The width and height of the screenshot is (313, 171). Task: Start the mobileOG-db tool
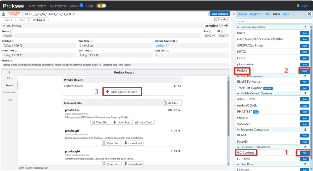[305, 106]
